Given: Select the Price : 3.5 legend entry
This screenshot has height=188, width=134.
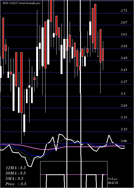Looking at the screenshot, I should pos(16,184).
